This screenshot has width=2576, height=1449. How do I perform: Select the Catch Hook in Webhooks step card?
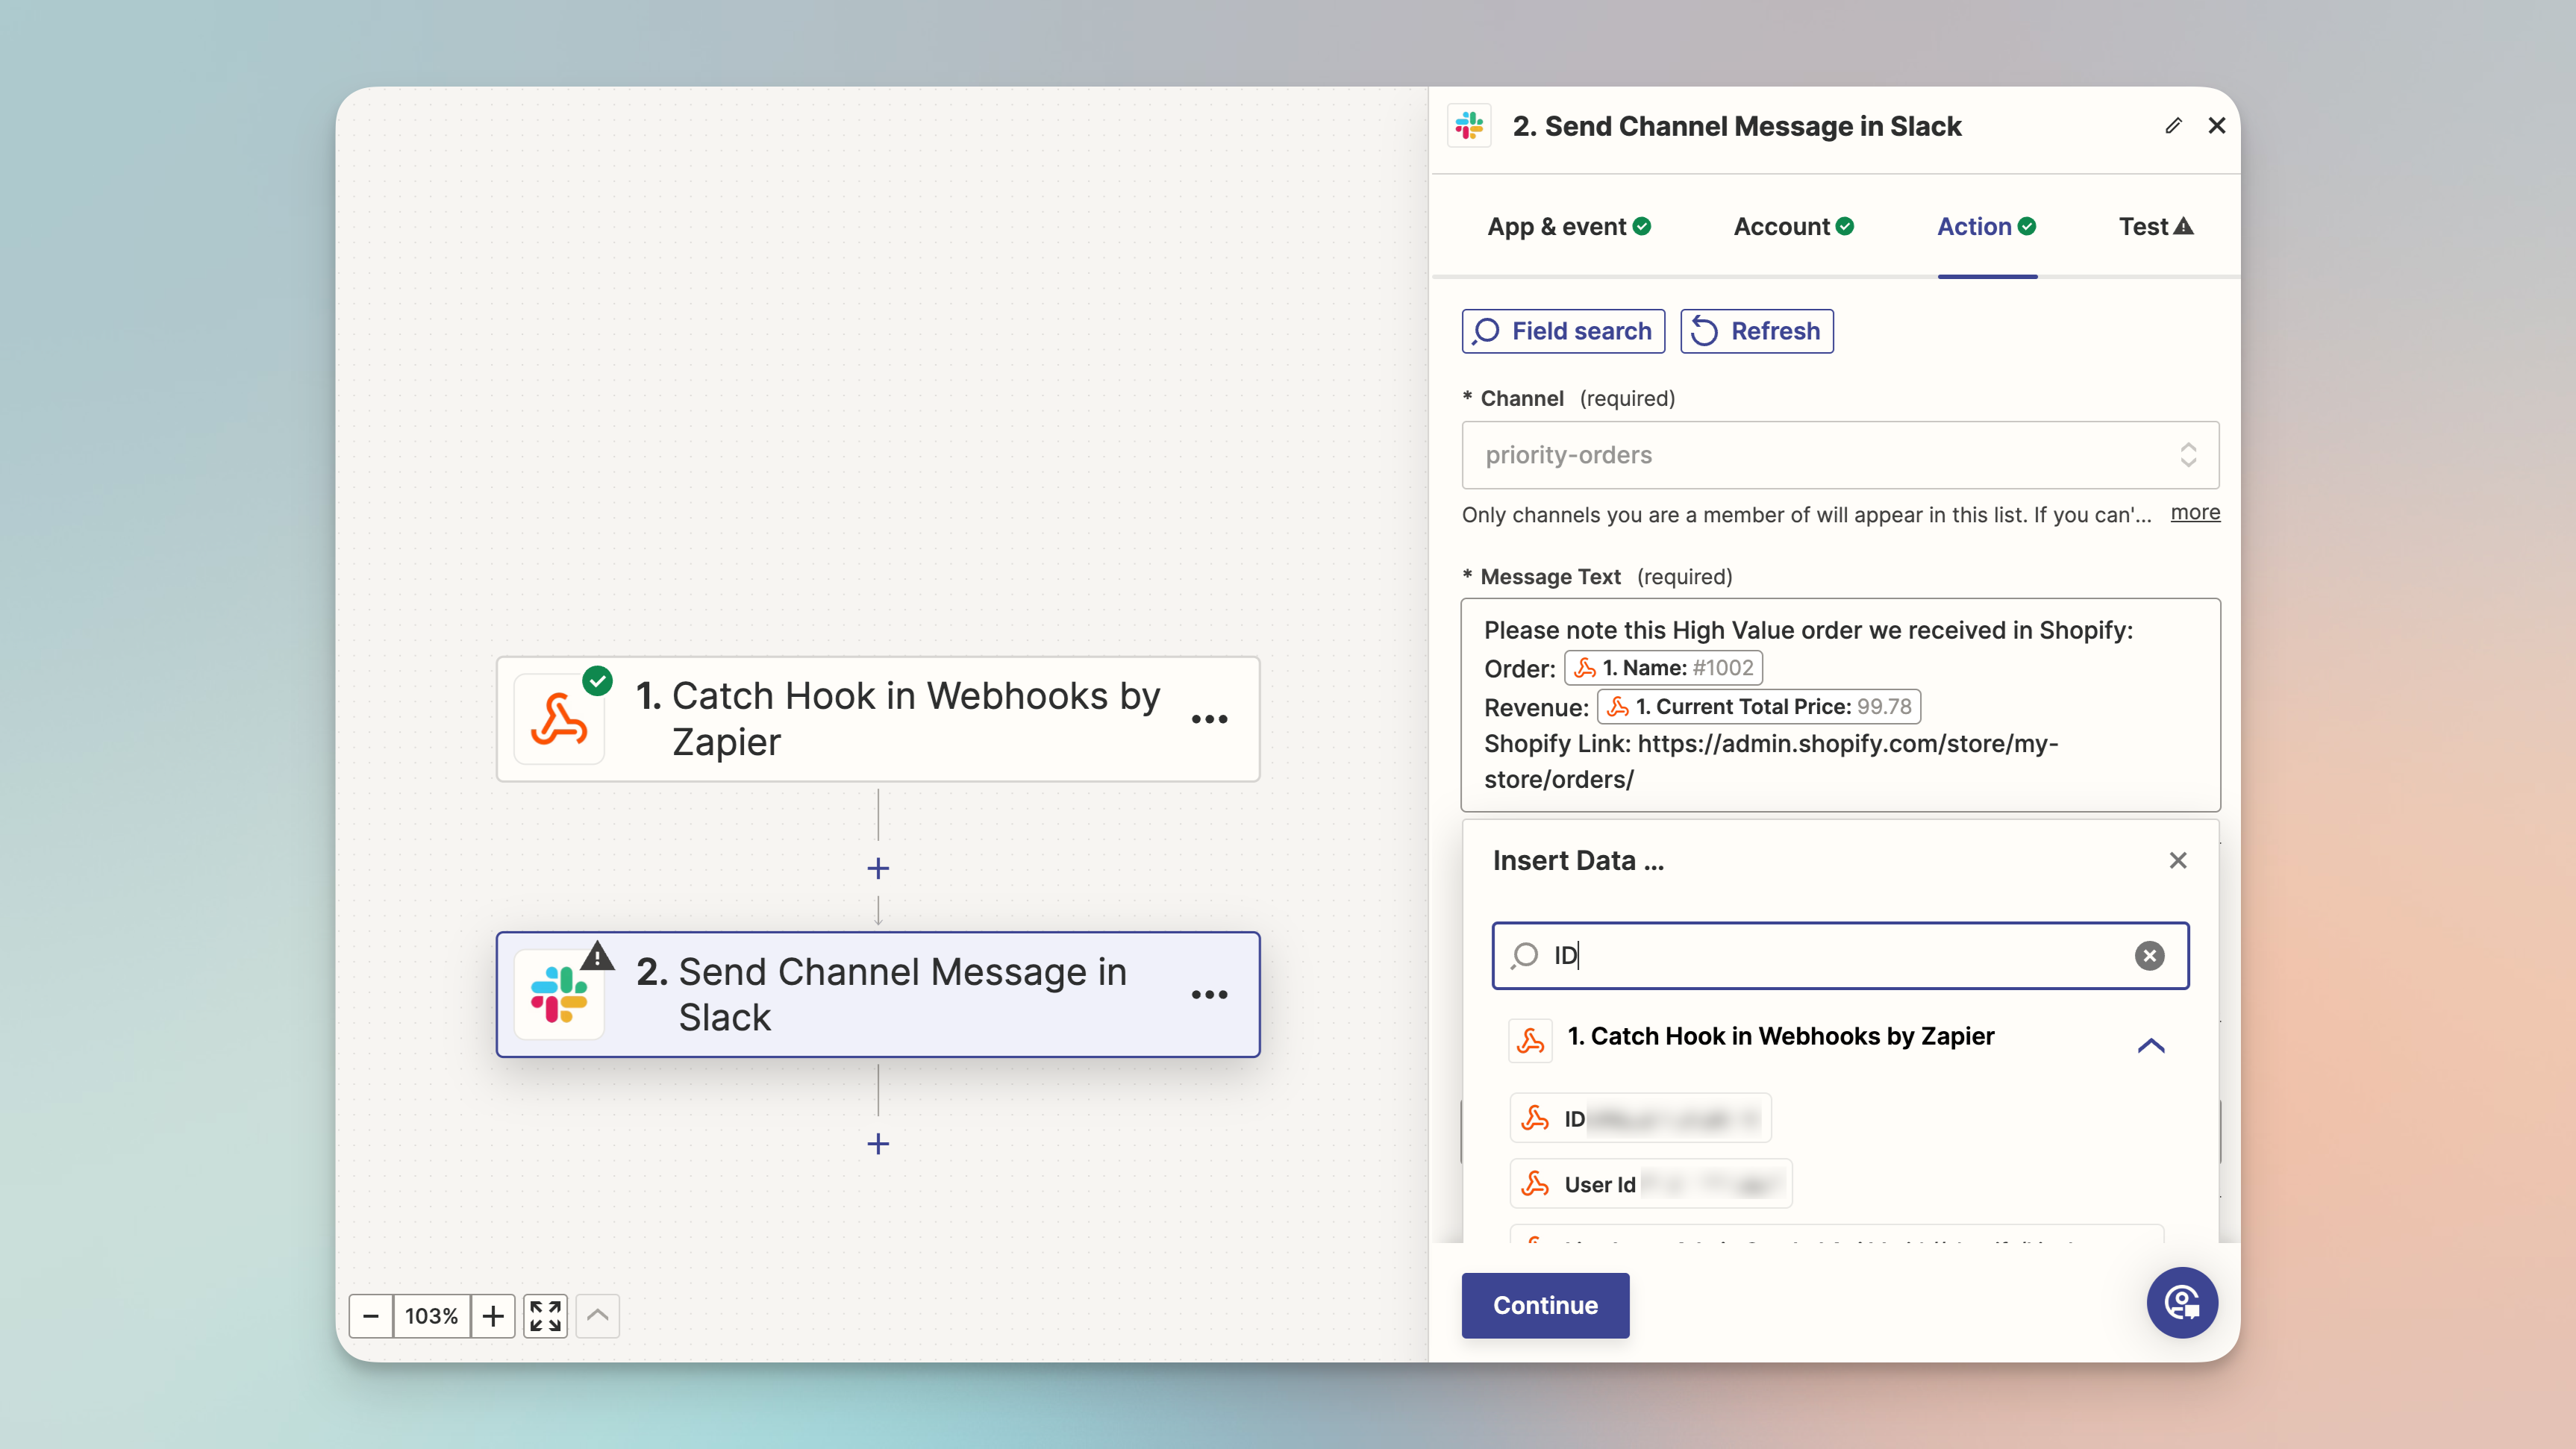click(x=878, y=719)
